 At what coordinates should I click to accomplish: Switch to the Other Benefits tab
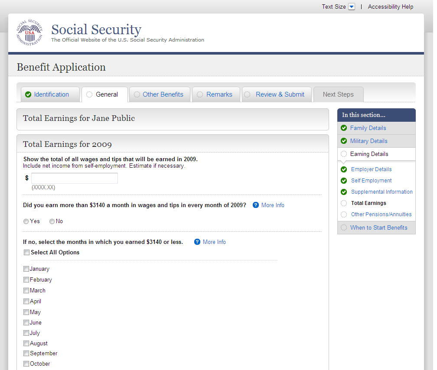tap(163, 94)
